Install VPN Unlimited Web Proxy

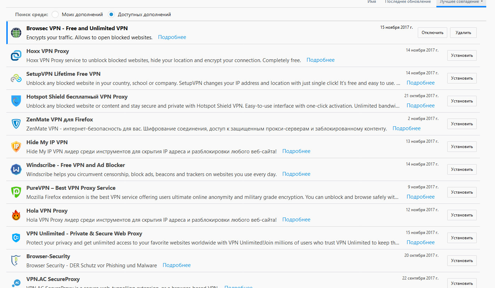[x=462, y=238]
